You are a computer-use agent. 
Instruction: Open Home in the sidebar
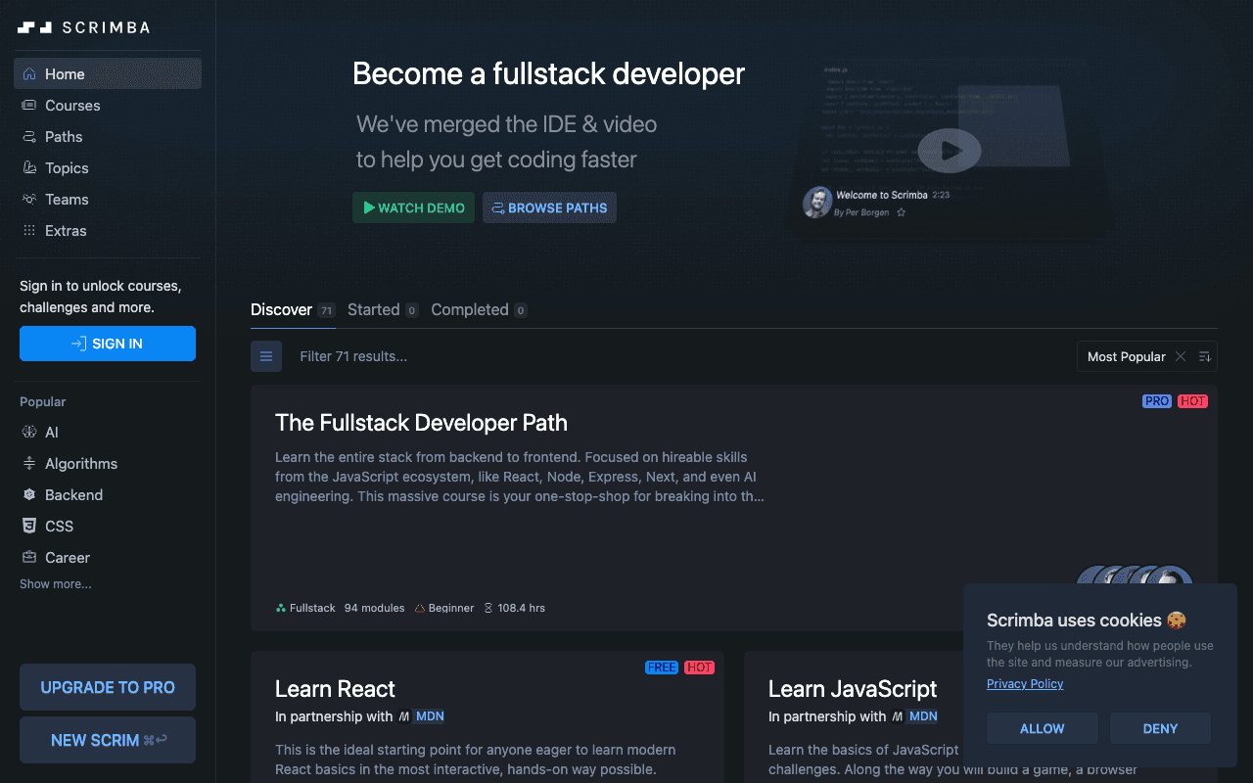coord(108,73)
